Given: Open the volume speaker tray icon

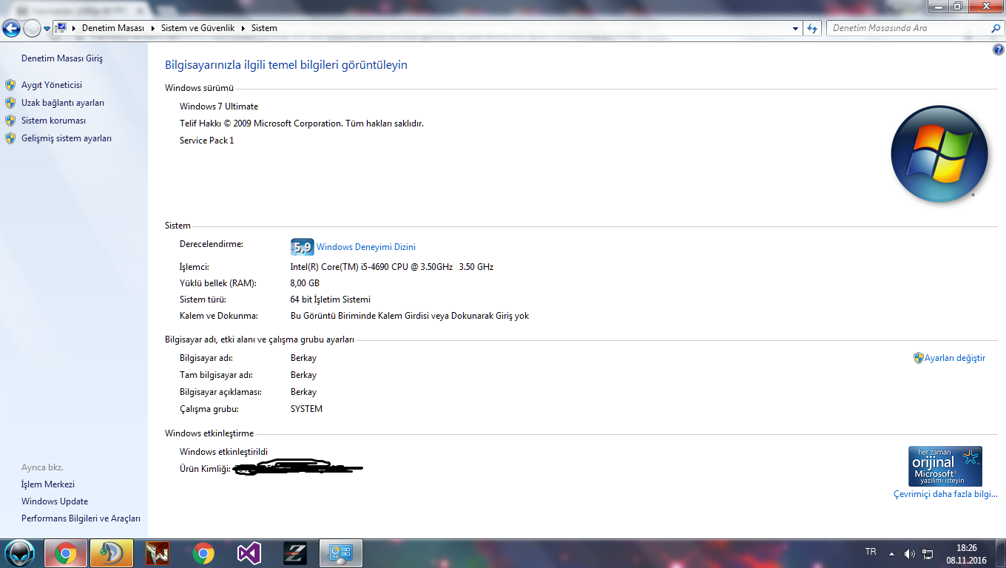Looking at the screenshot, I should point(910,553).
